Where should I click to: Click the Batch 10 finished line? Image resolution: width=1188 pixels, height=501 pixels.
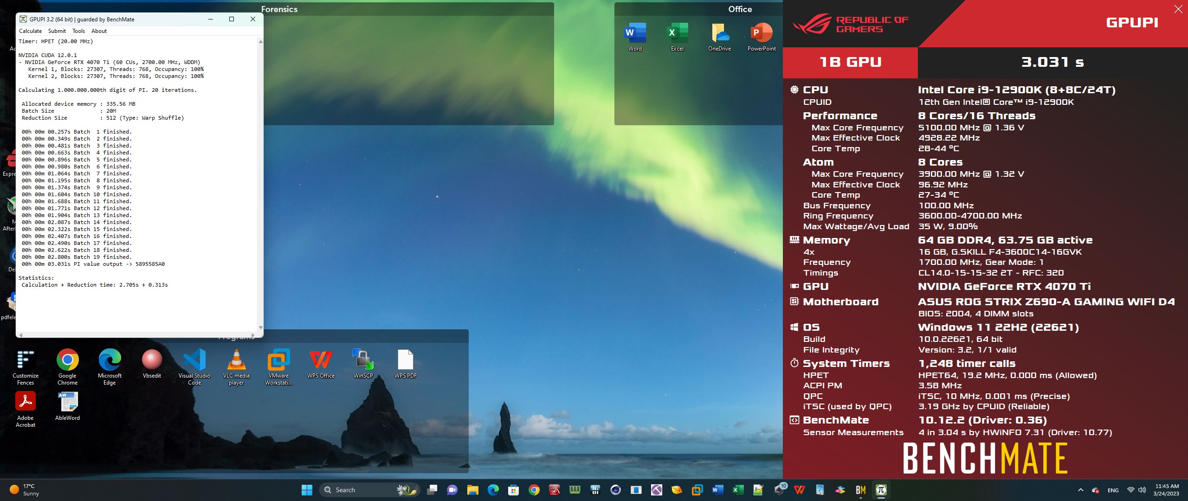[x=77, y=194]
